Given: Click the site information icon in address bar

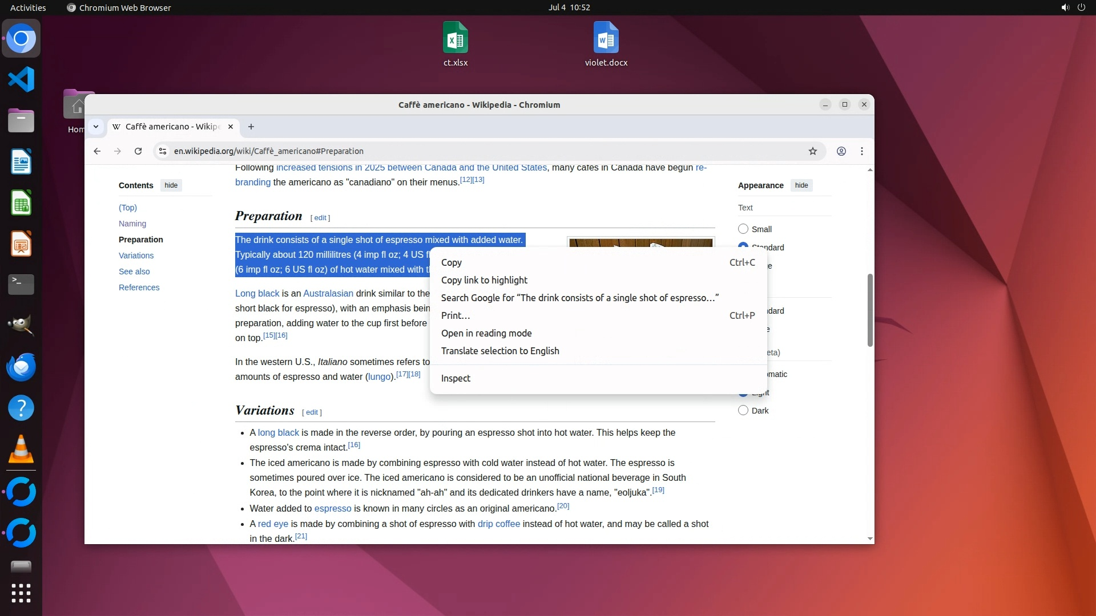Looking at the screenshot, I should click(x=163, y=151).
